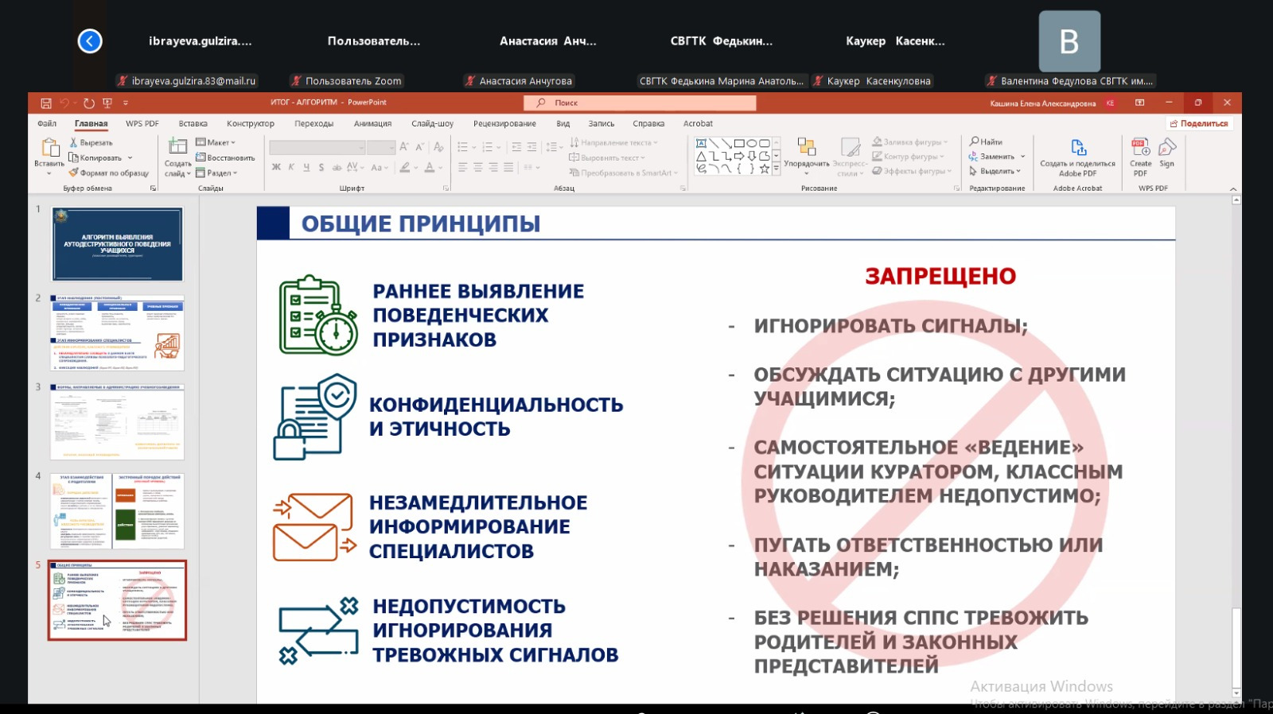1273x714 pixels.
Task: Click Cut (Вырезать) scissors icon
Action: point(74,142)
